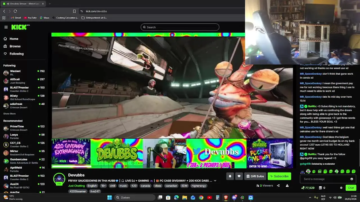Screen dimensions: 360x202
Task: Click the Just Chatting category link
Action: [x=76, y=186]
